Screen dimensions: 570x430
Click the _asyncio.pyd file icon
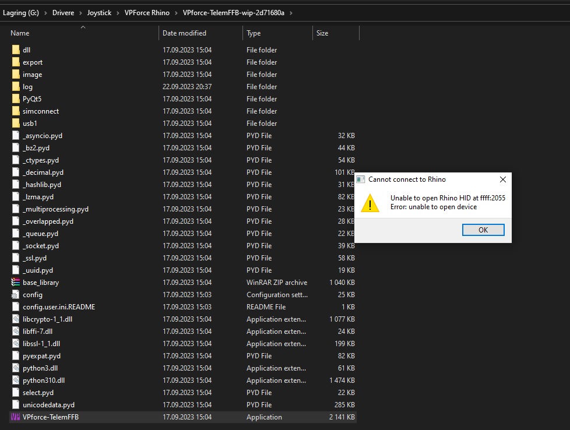[16, 136]
